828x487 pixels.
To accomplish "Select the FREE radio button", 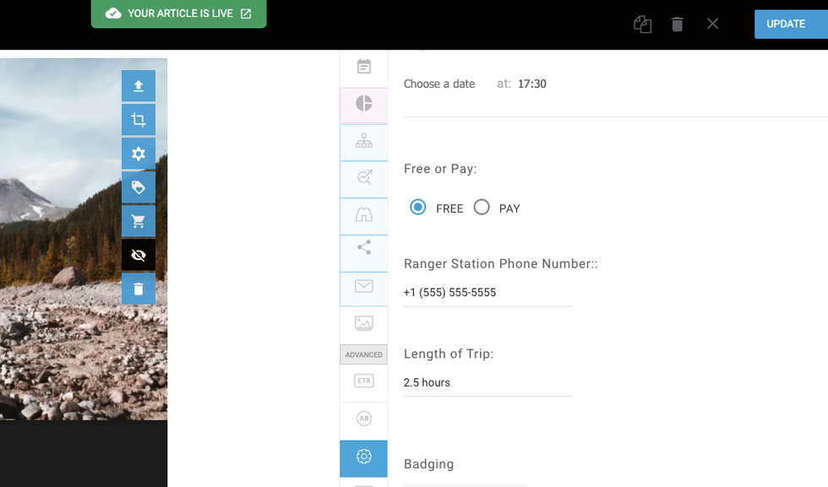I will click(418, 208).
